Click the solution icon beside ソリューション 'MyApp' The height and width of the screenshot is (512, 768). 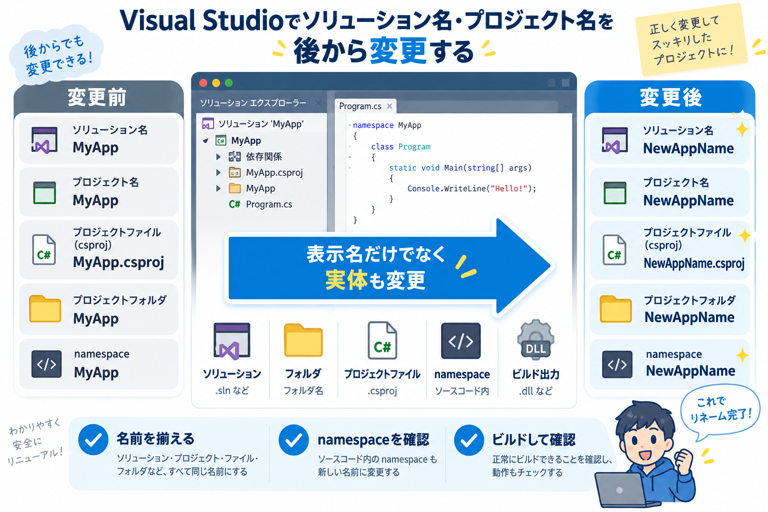click(x=208, y=123)
